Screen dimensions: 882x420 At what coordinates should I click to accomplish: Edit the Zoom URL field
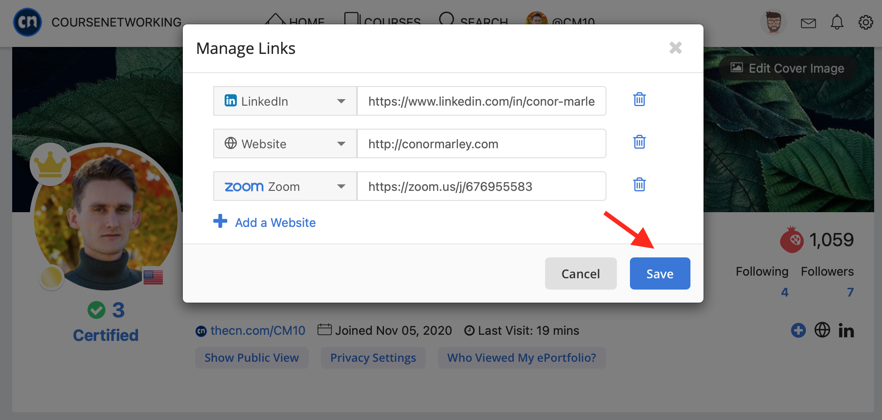pos(481,186)
